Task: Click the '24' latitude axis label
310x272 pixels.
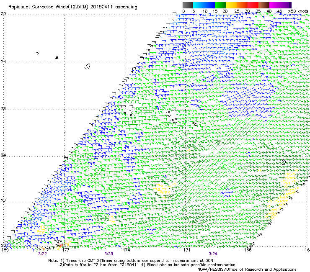Action: click(x=3, y=155)
